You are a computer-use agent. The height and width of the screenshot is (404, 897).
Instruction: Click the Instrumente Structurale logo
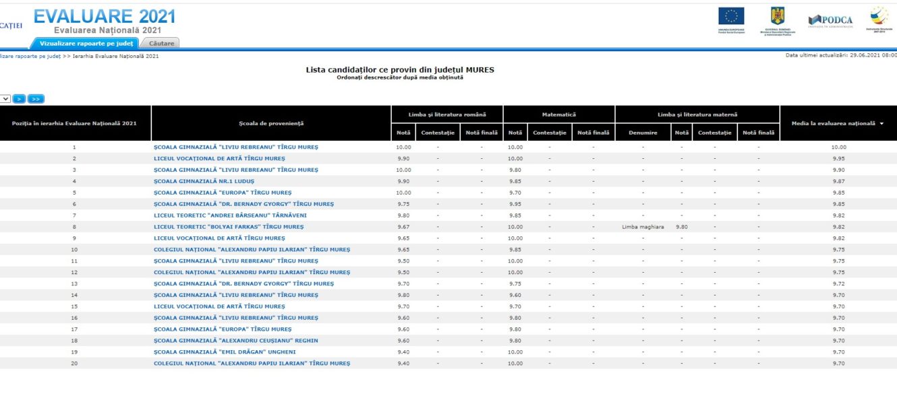879,18
